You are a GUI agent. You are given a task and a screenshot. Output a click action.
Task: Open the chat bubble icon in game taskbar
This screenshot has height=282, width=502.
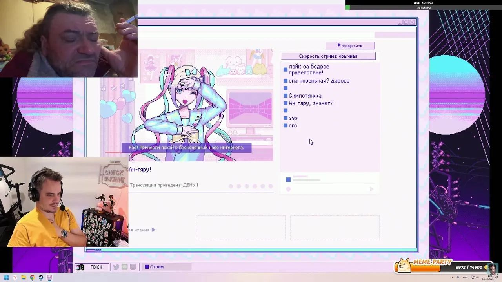point(124,267)
